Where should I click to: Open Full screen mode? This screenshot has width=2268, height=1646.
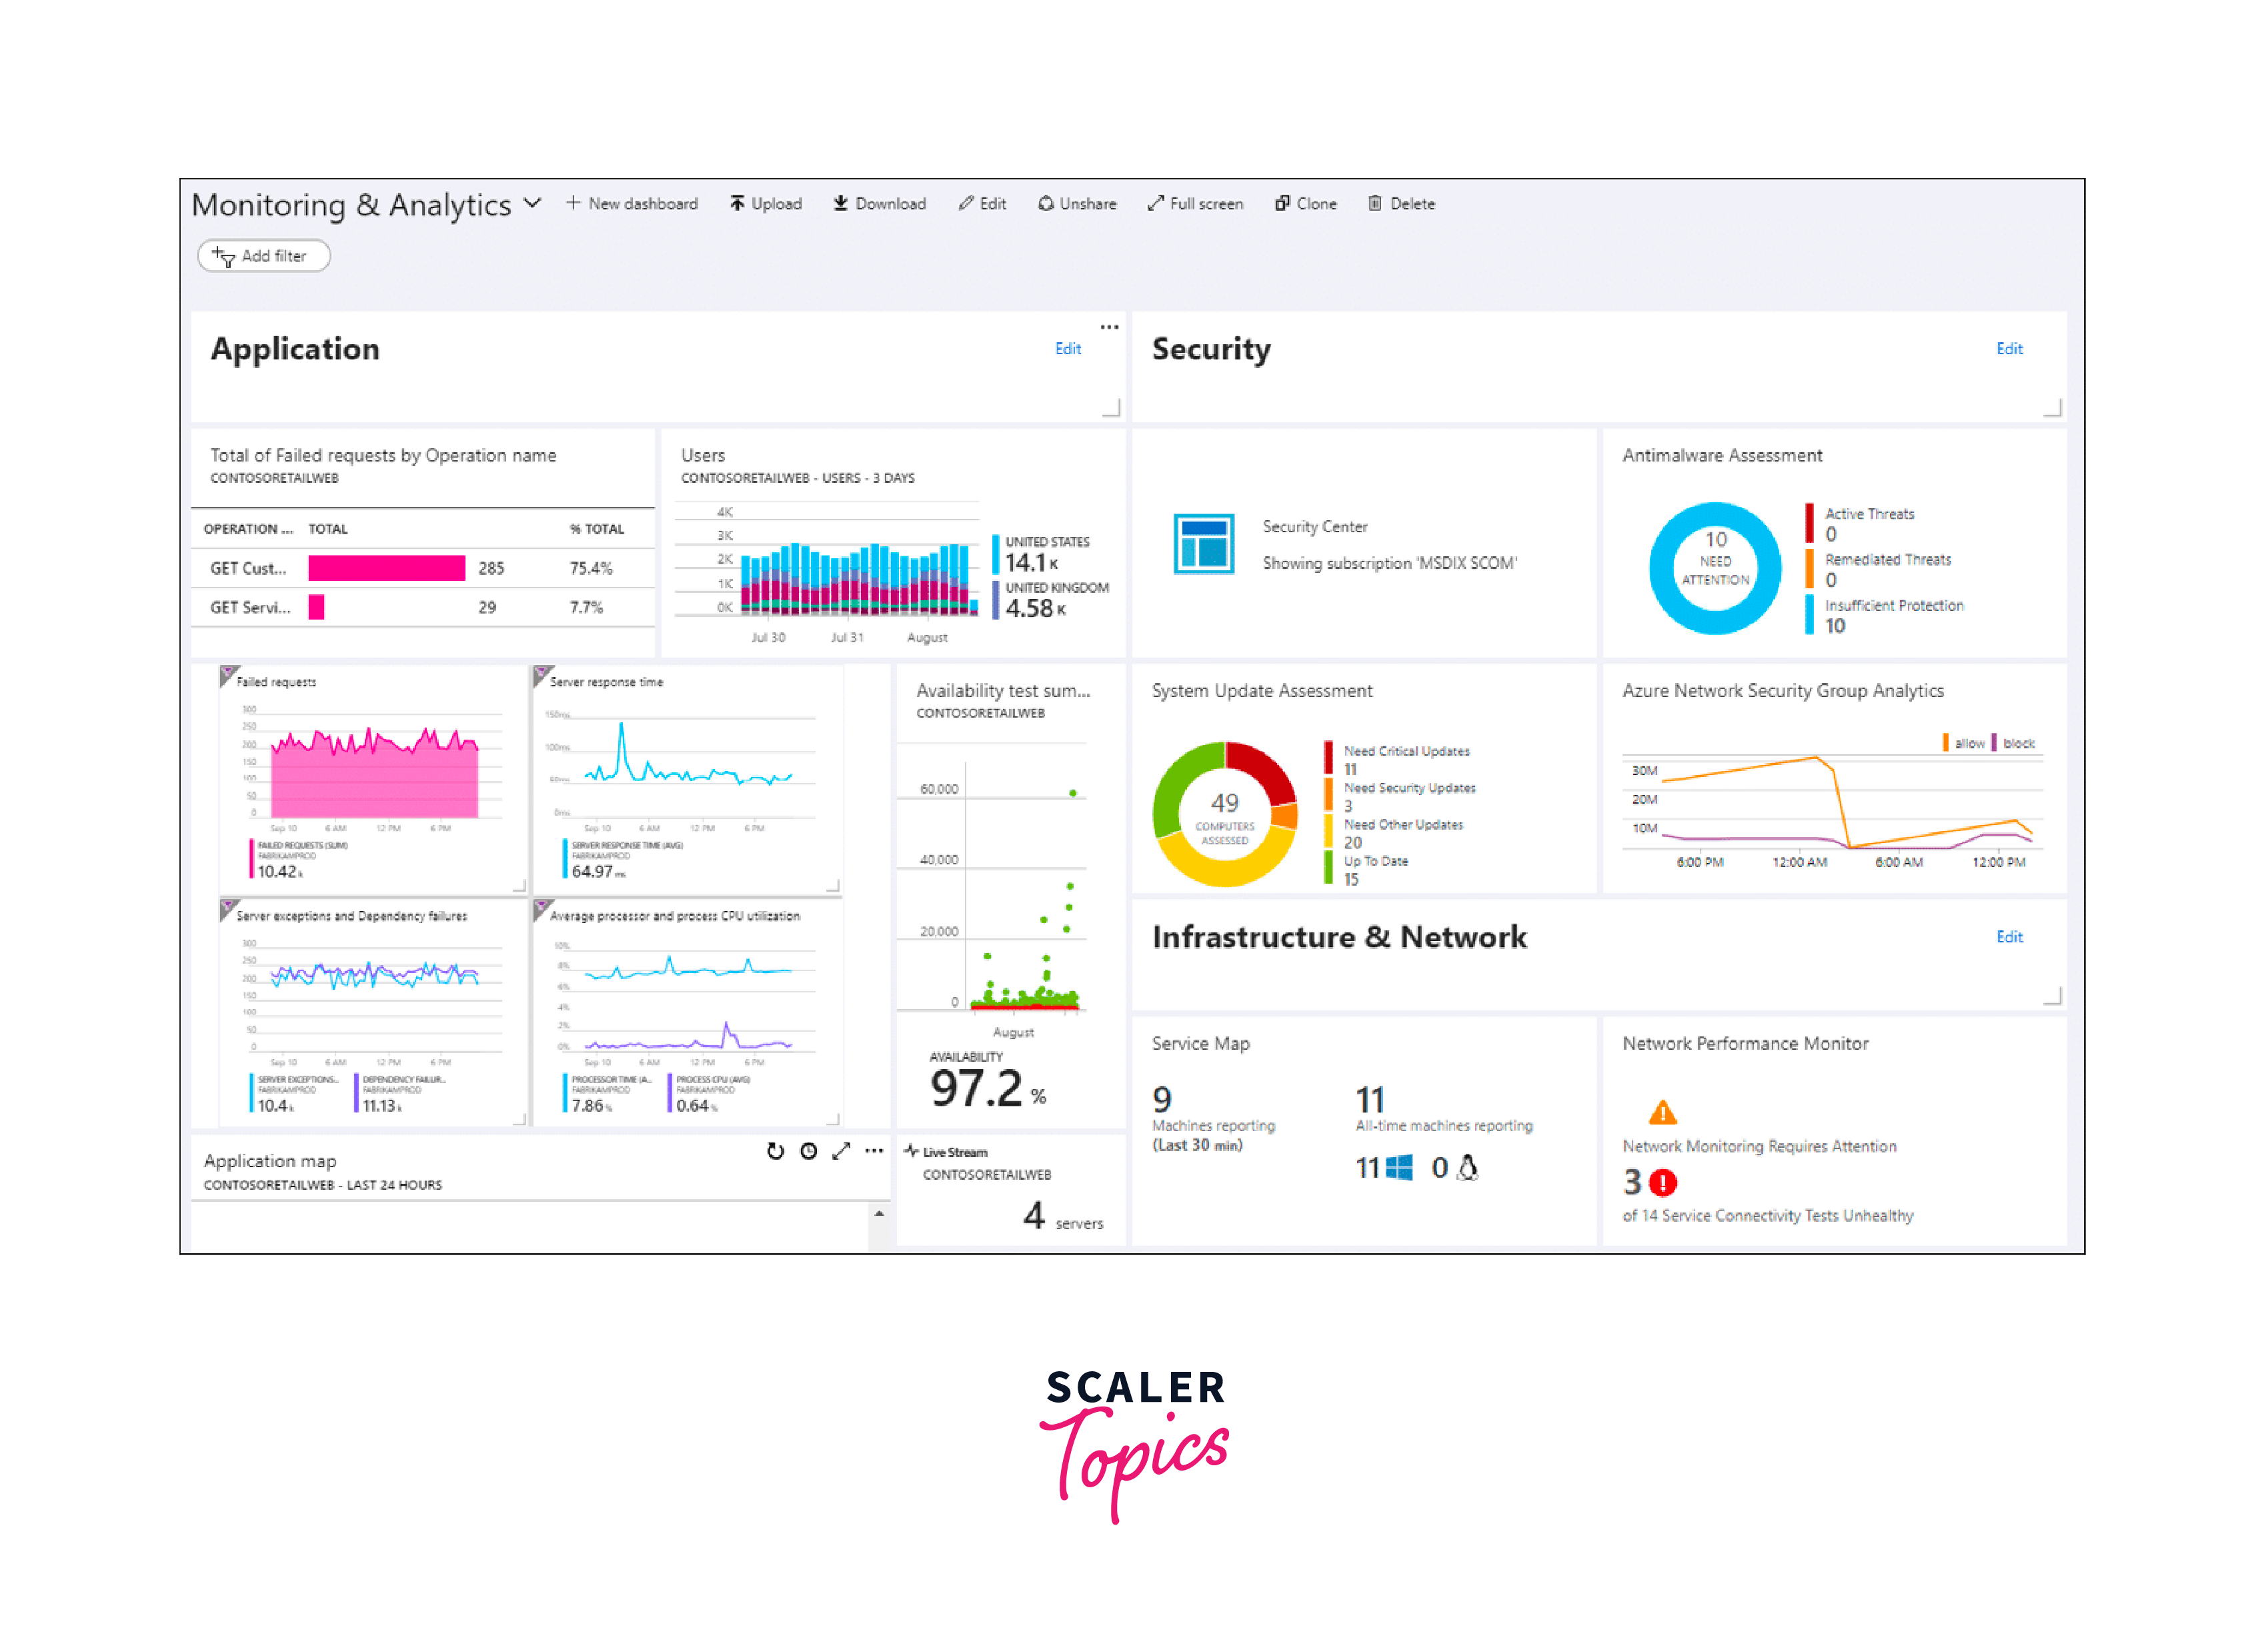pyautogui.click(x=1195, y=204)
